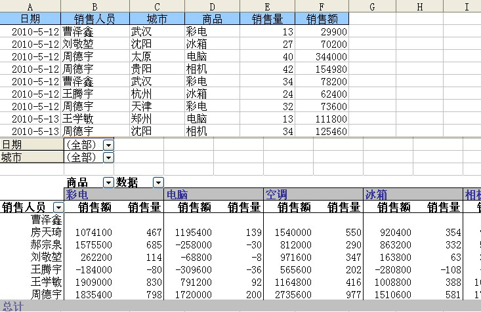Select pivot value 971600
481x312 pixels.
pyautogui.click(x=289, y=257)
